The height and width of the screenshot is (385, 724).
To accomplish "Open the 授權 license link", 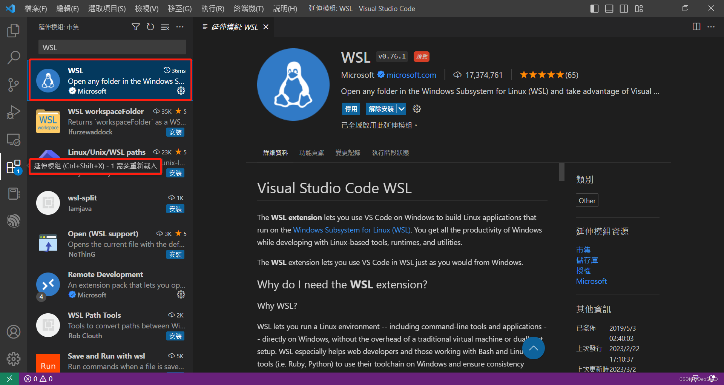I will [x=583, y=271].
